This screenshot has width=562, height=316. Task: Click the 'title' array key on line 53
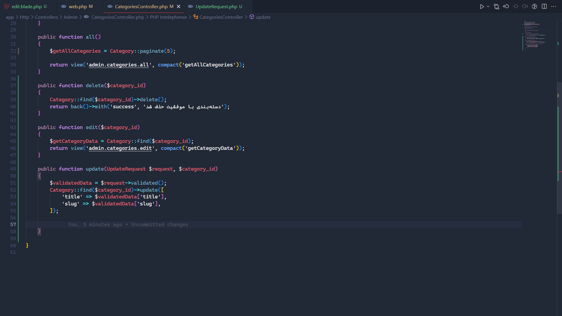[x=72, y=197]
